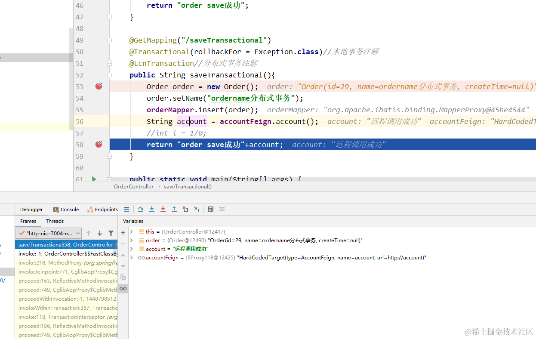
Task: Toggle the breakpoint on line 58
Action: pos(99,144)
